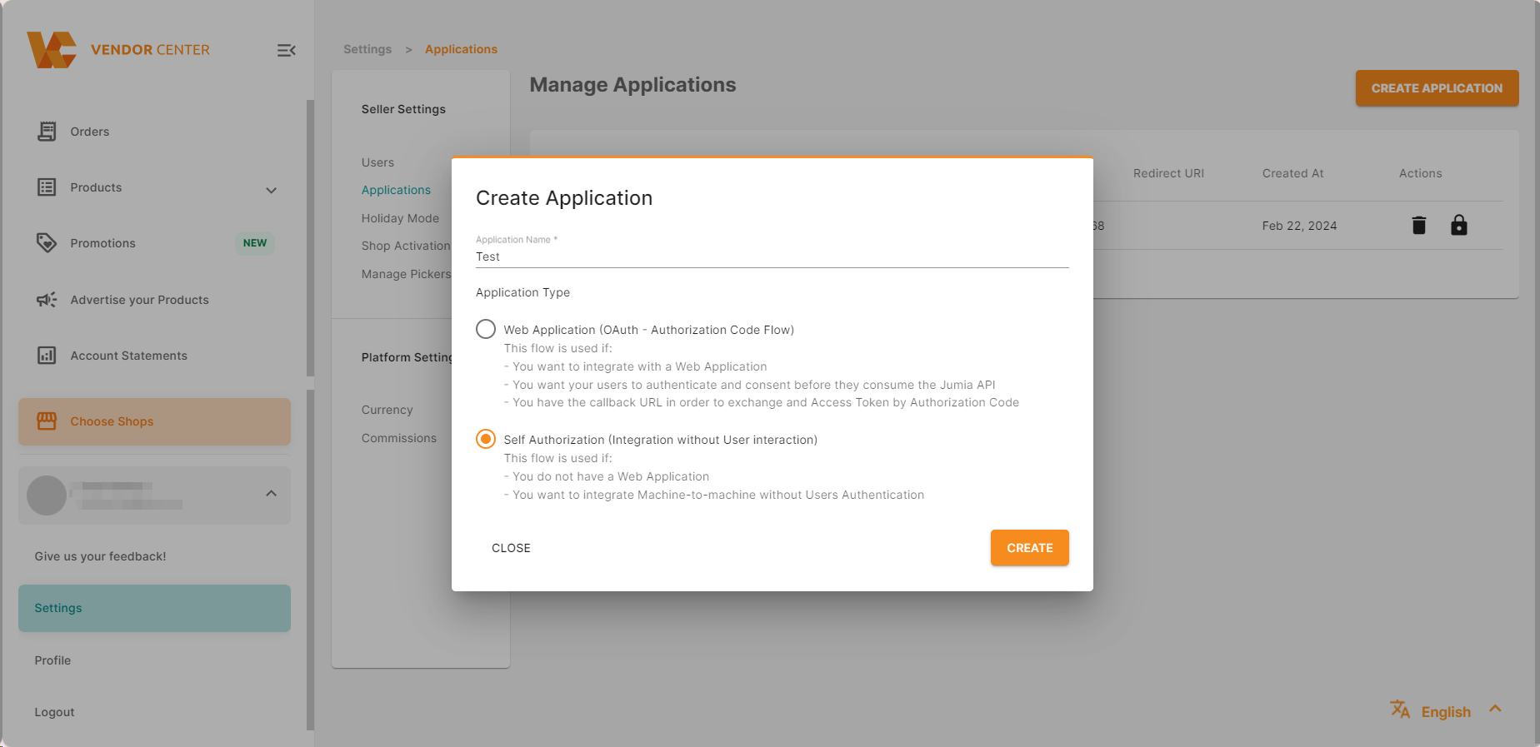
Task: Select the Web Application OAuth radio button
Action: click(486, 329)
